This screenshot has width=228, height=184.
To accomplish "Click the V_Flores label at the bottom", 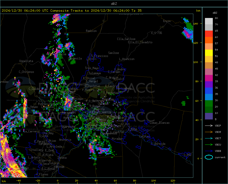I will [x=42, y=174].
